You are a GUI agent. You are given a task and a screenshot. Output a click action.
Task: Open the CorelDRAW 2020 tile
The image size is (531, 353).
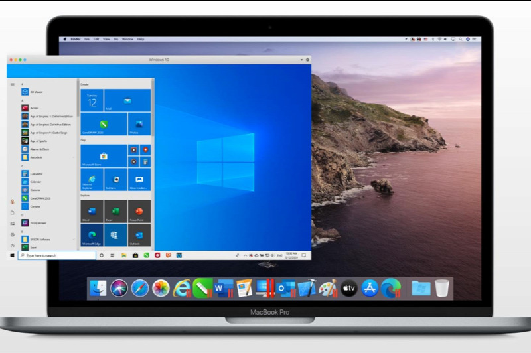coord(104,124)
